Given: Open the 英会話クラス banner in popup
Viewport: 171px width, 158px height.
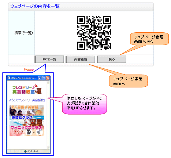Looking at the screenshot, I should pos(27,121).
